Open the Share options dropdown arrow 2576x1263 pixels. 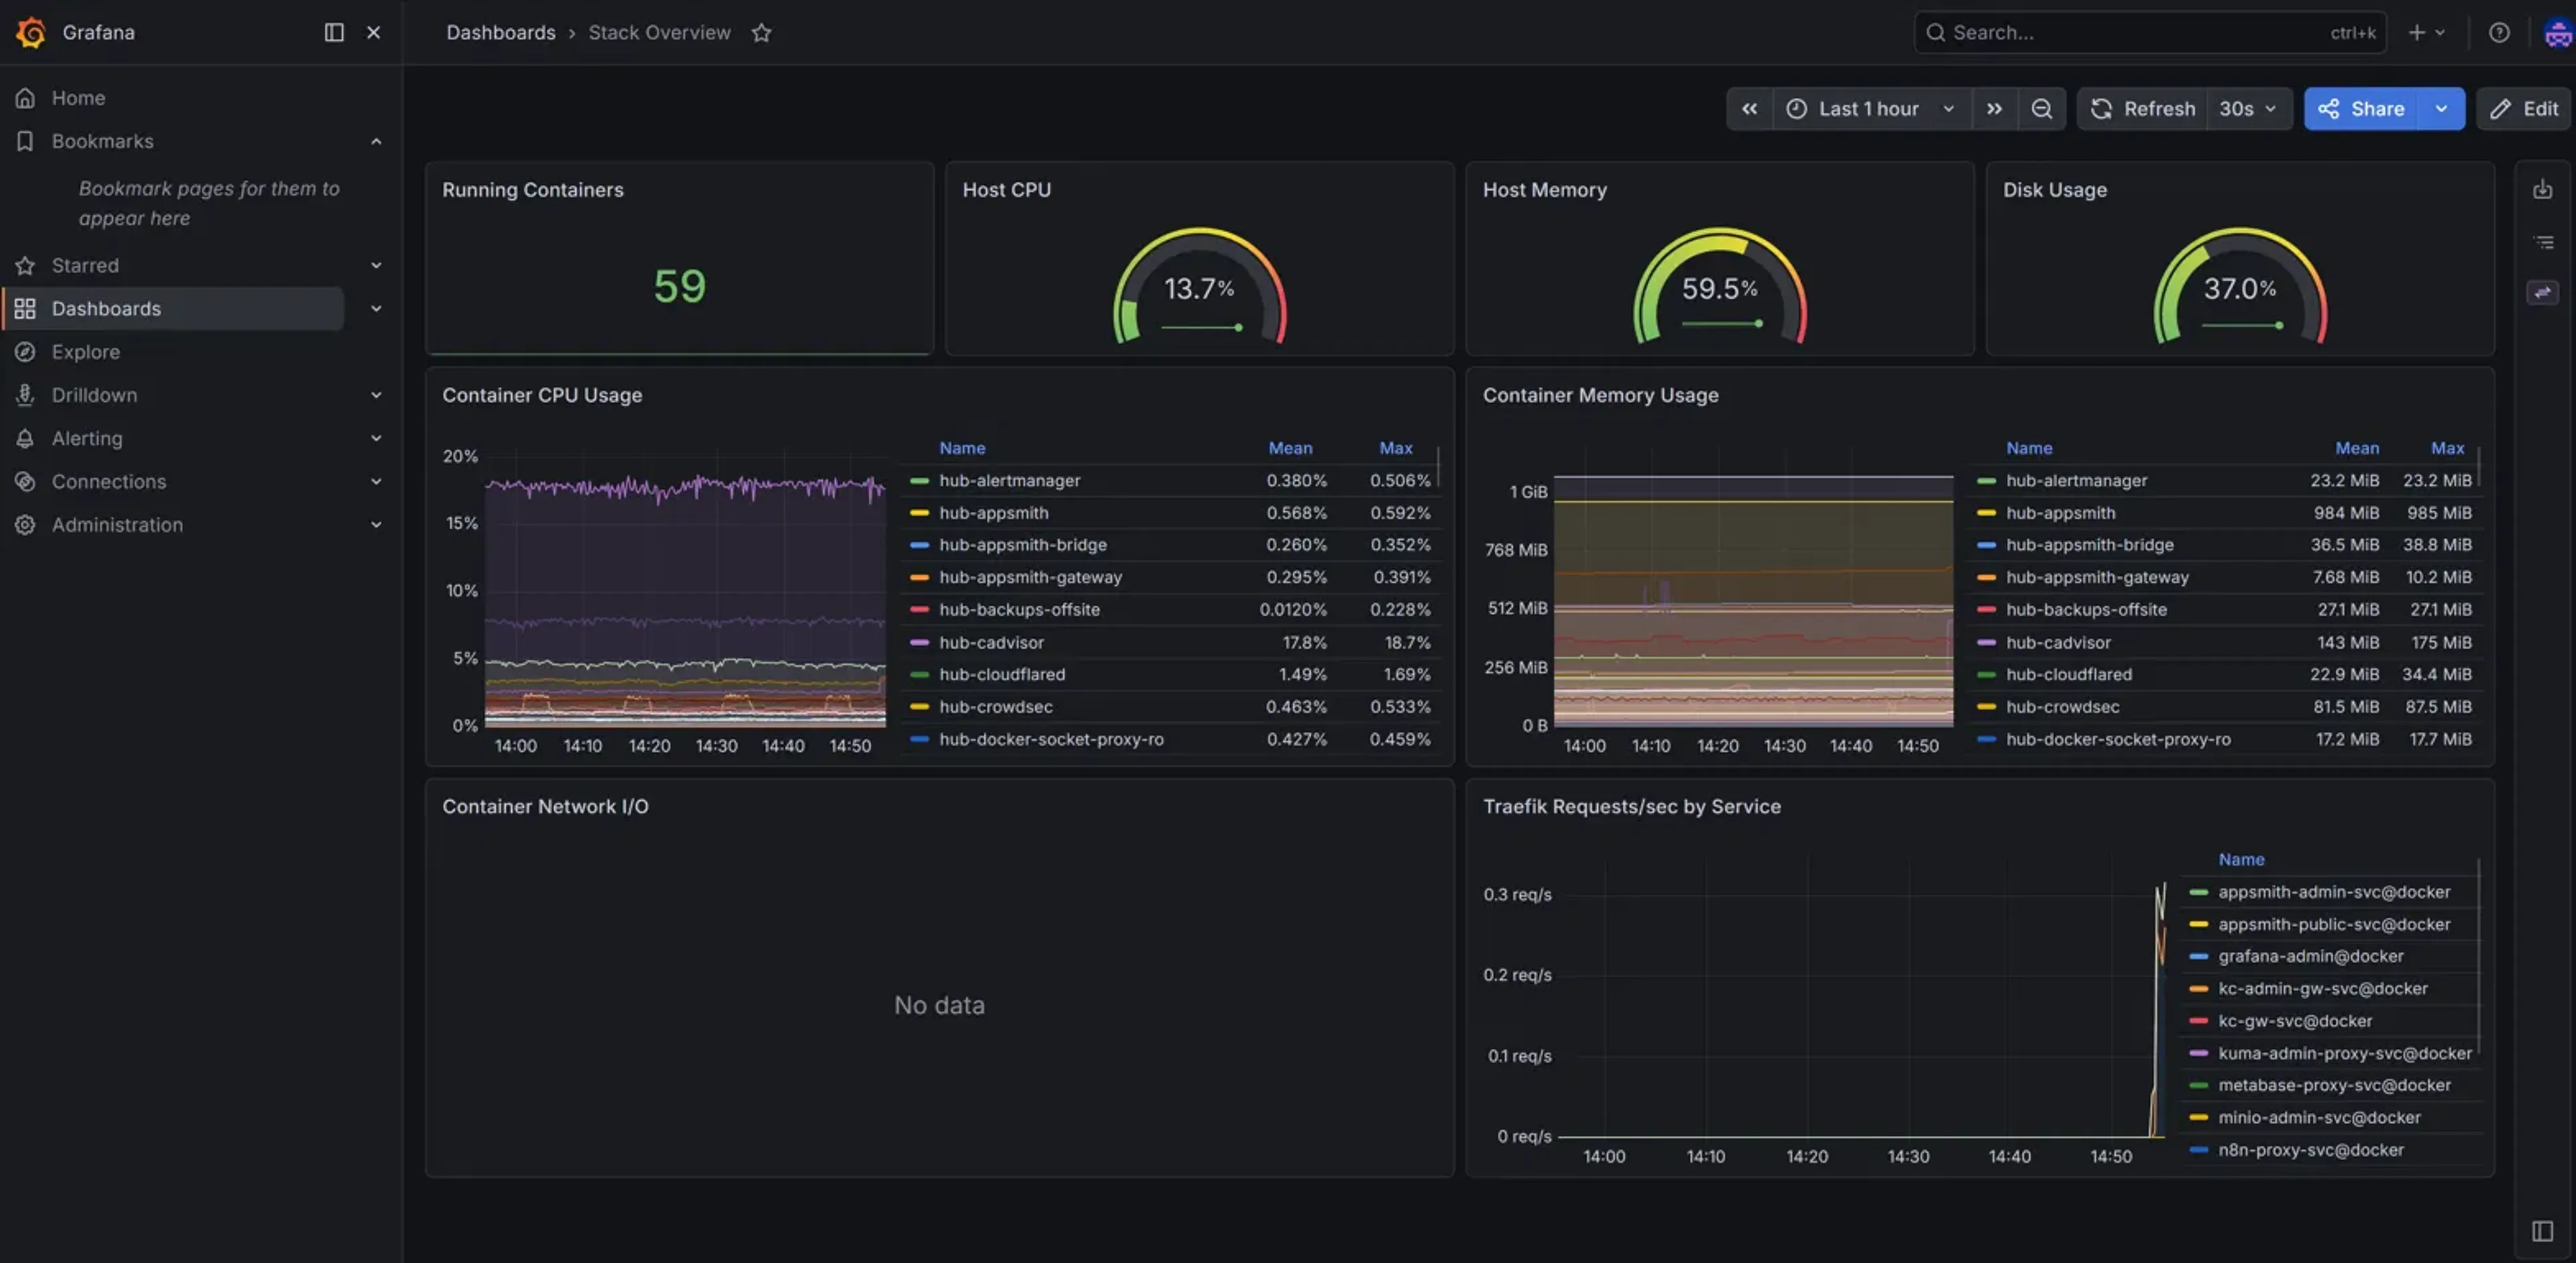pyautogui.click(x=2441, y=109)
